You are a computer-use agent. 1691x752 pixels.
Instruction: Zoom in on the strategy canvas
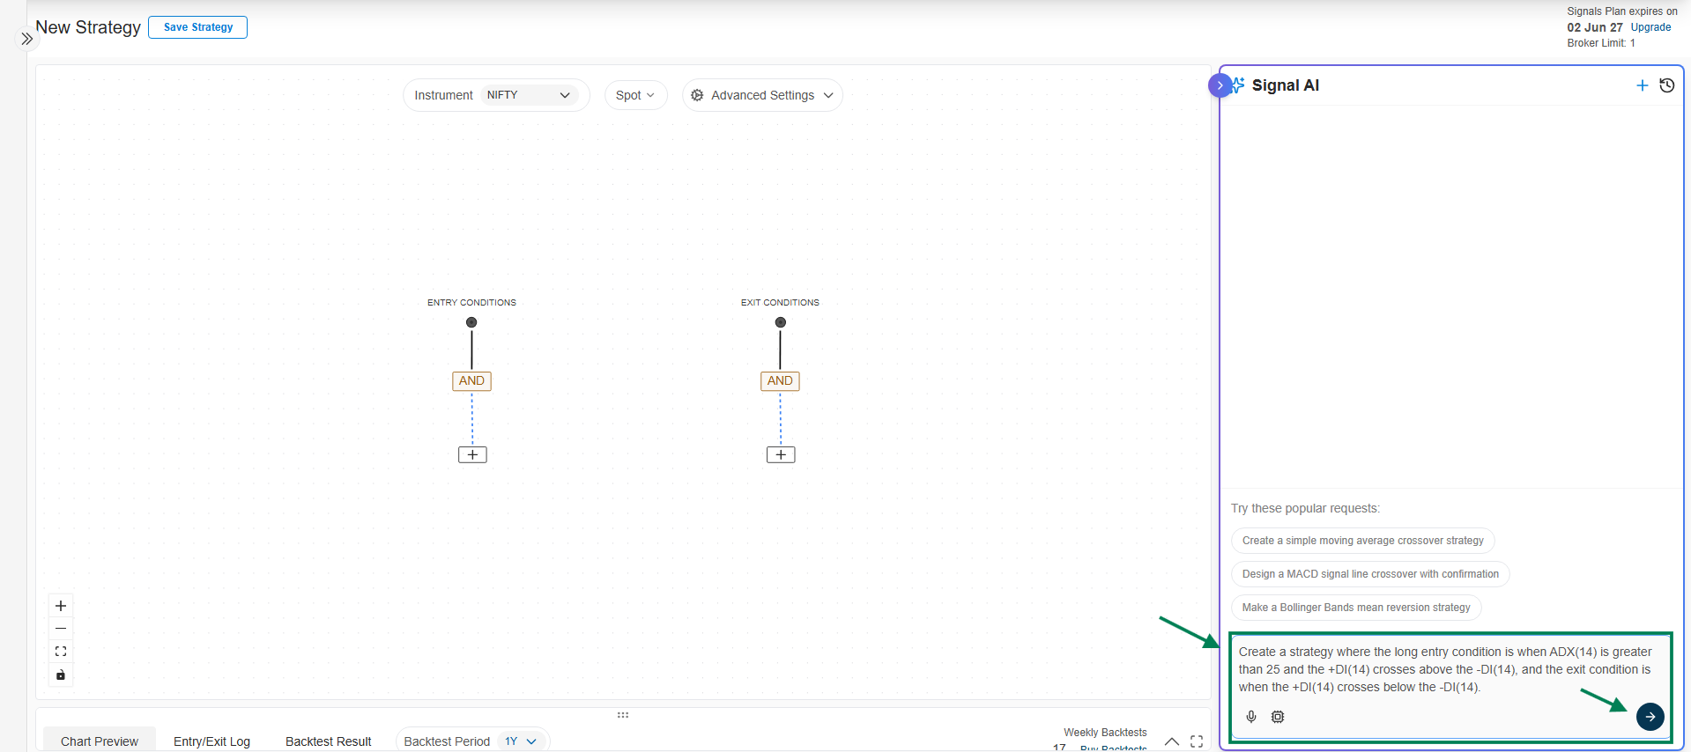61,606
